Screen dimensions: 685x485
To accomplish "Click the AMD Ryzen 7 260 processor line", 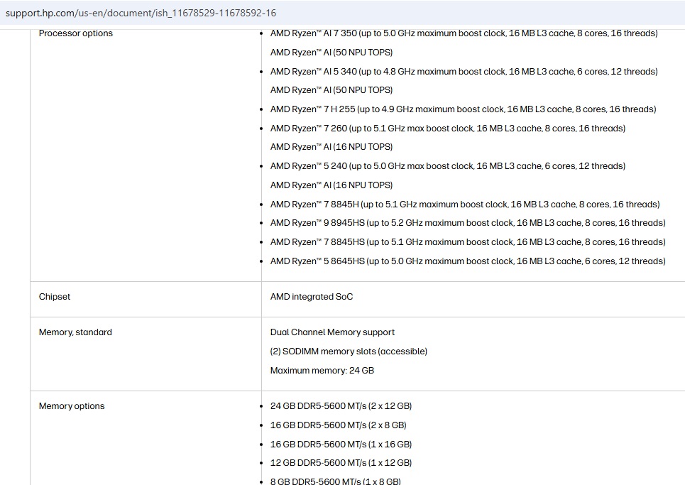I will (448, 129).
